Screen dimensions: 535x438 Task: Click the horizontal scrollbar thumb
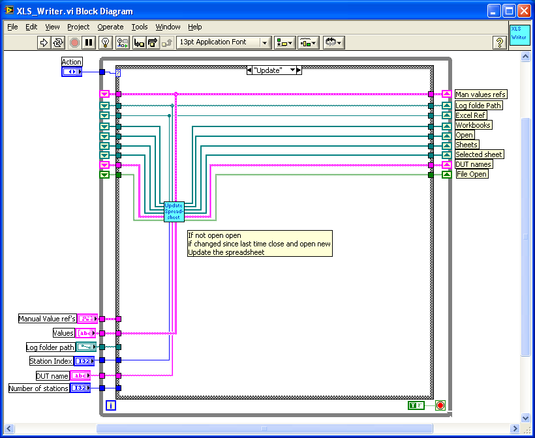264,428
